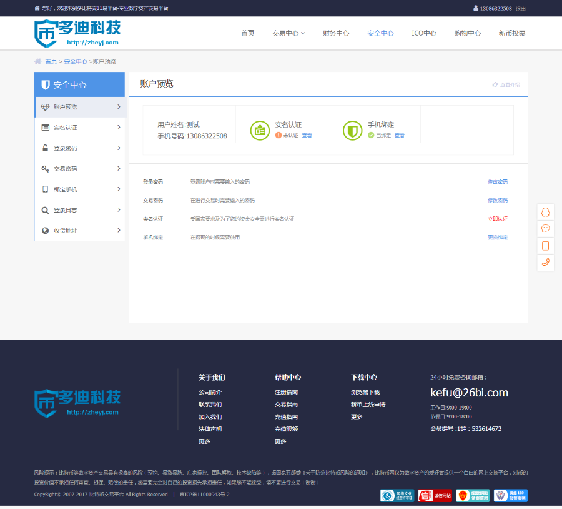Click the kefu@26bi.com email address
This screenshot has height=509, width=562.
[x=469, y=392]
